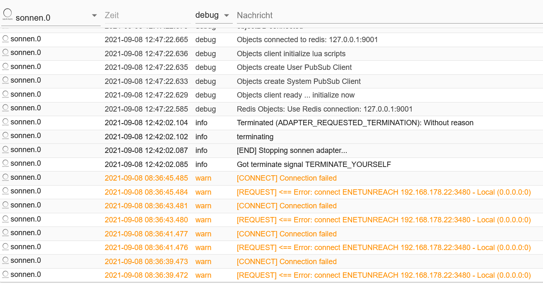Click sonnen icon on Stopping sonnen adapter row
The width and height of the screenshot is (543, 286).
[5, 150]
